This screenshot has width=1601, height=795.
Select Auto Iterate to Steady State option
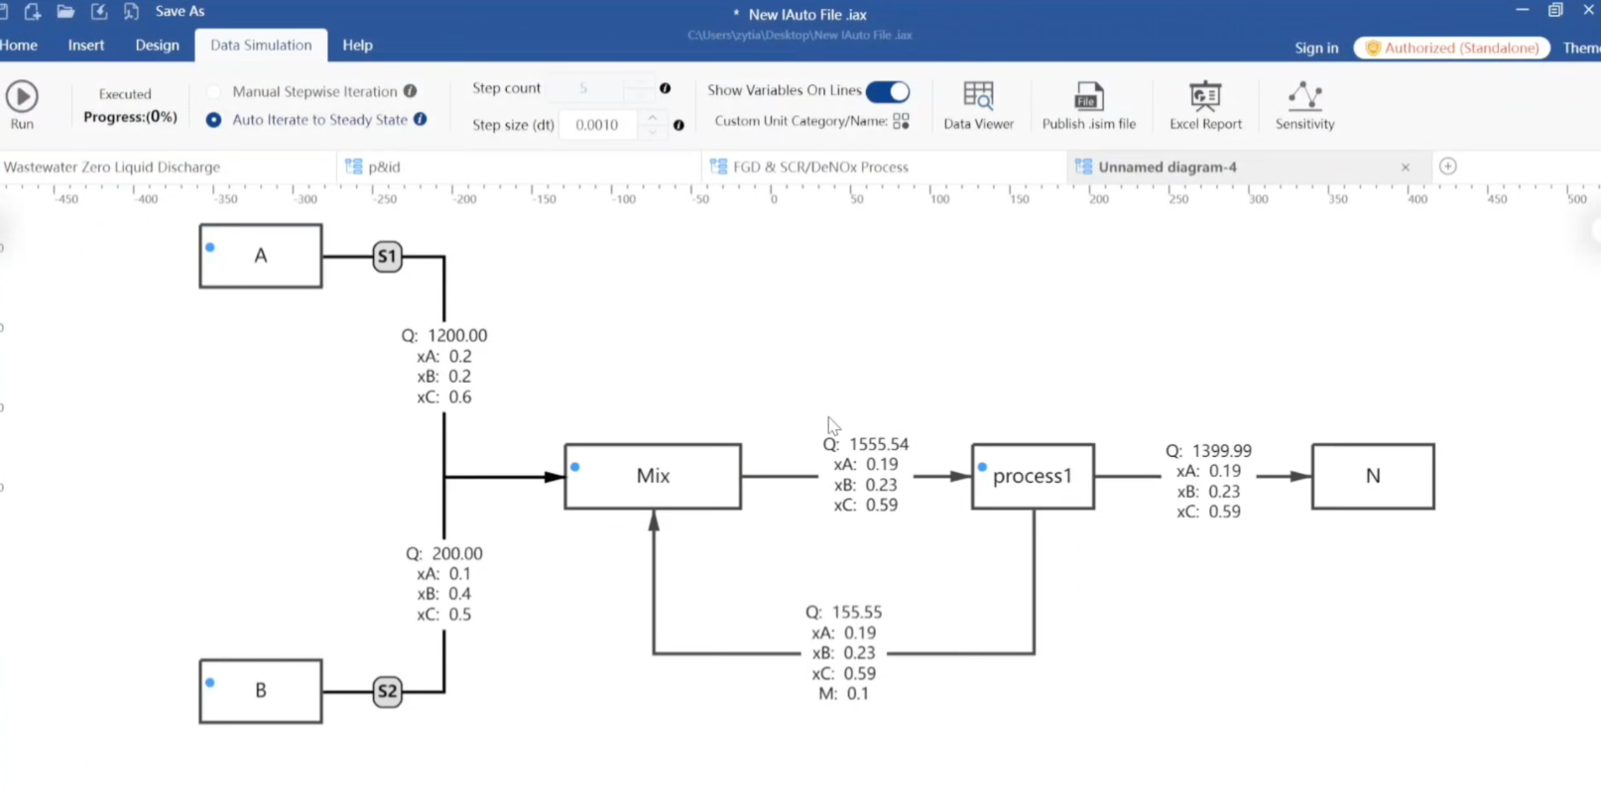(x=213, y=120)
